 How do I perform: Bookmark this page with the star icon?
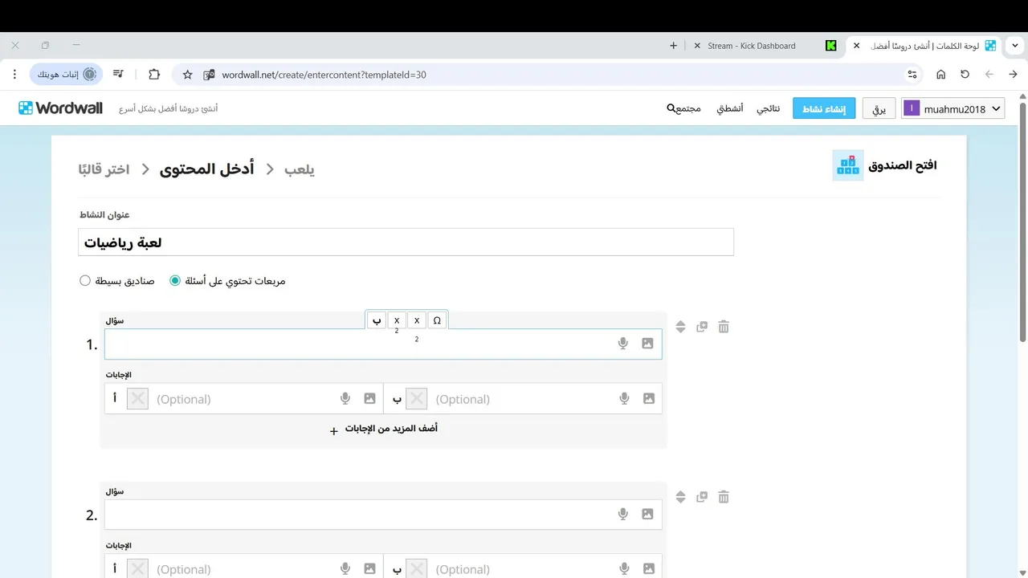point(187,75)
